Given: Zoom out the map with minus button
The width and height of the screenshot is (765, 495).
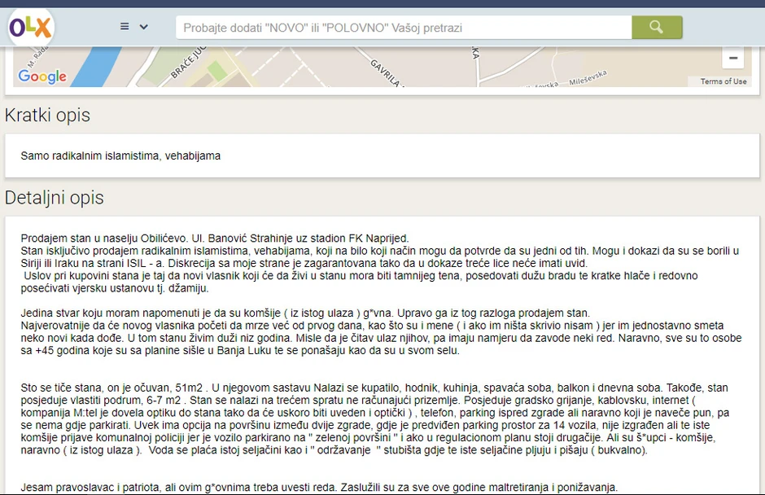Looking at the screenshot, I should click(732, 58).
